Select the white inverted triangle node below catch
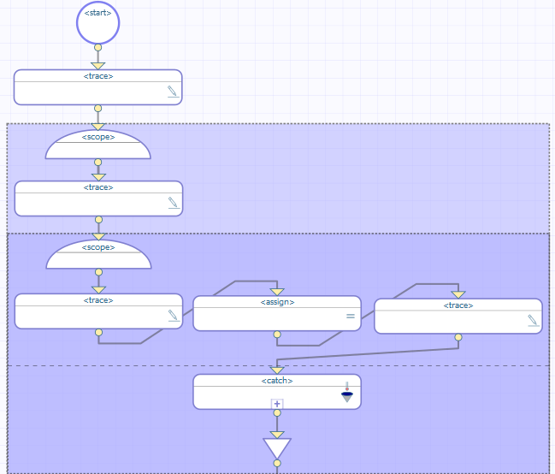Screen dimensions: 555x474 (x=277, y=447)
